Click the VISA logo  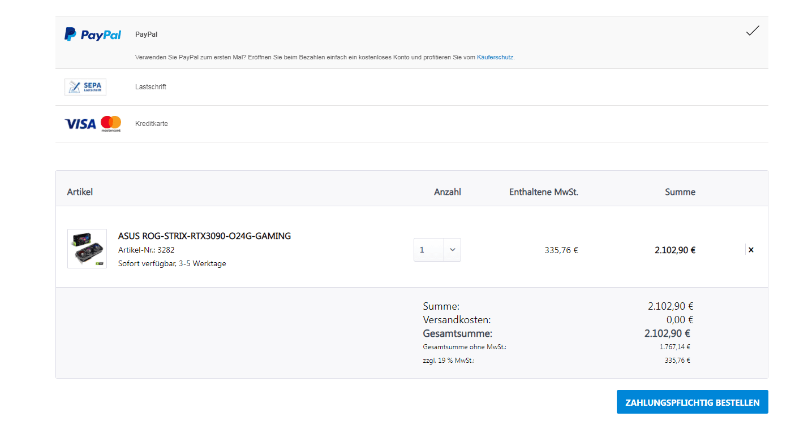point(80,124)
